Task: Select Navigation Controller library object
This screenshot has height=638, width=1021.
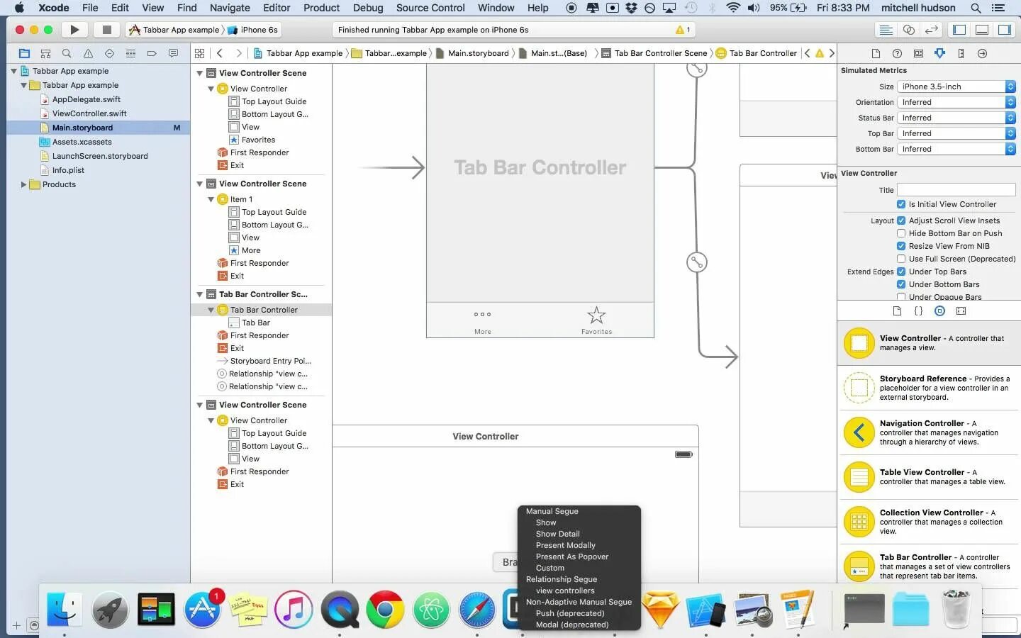Action: (930, 432)
